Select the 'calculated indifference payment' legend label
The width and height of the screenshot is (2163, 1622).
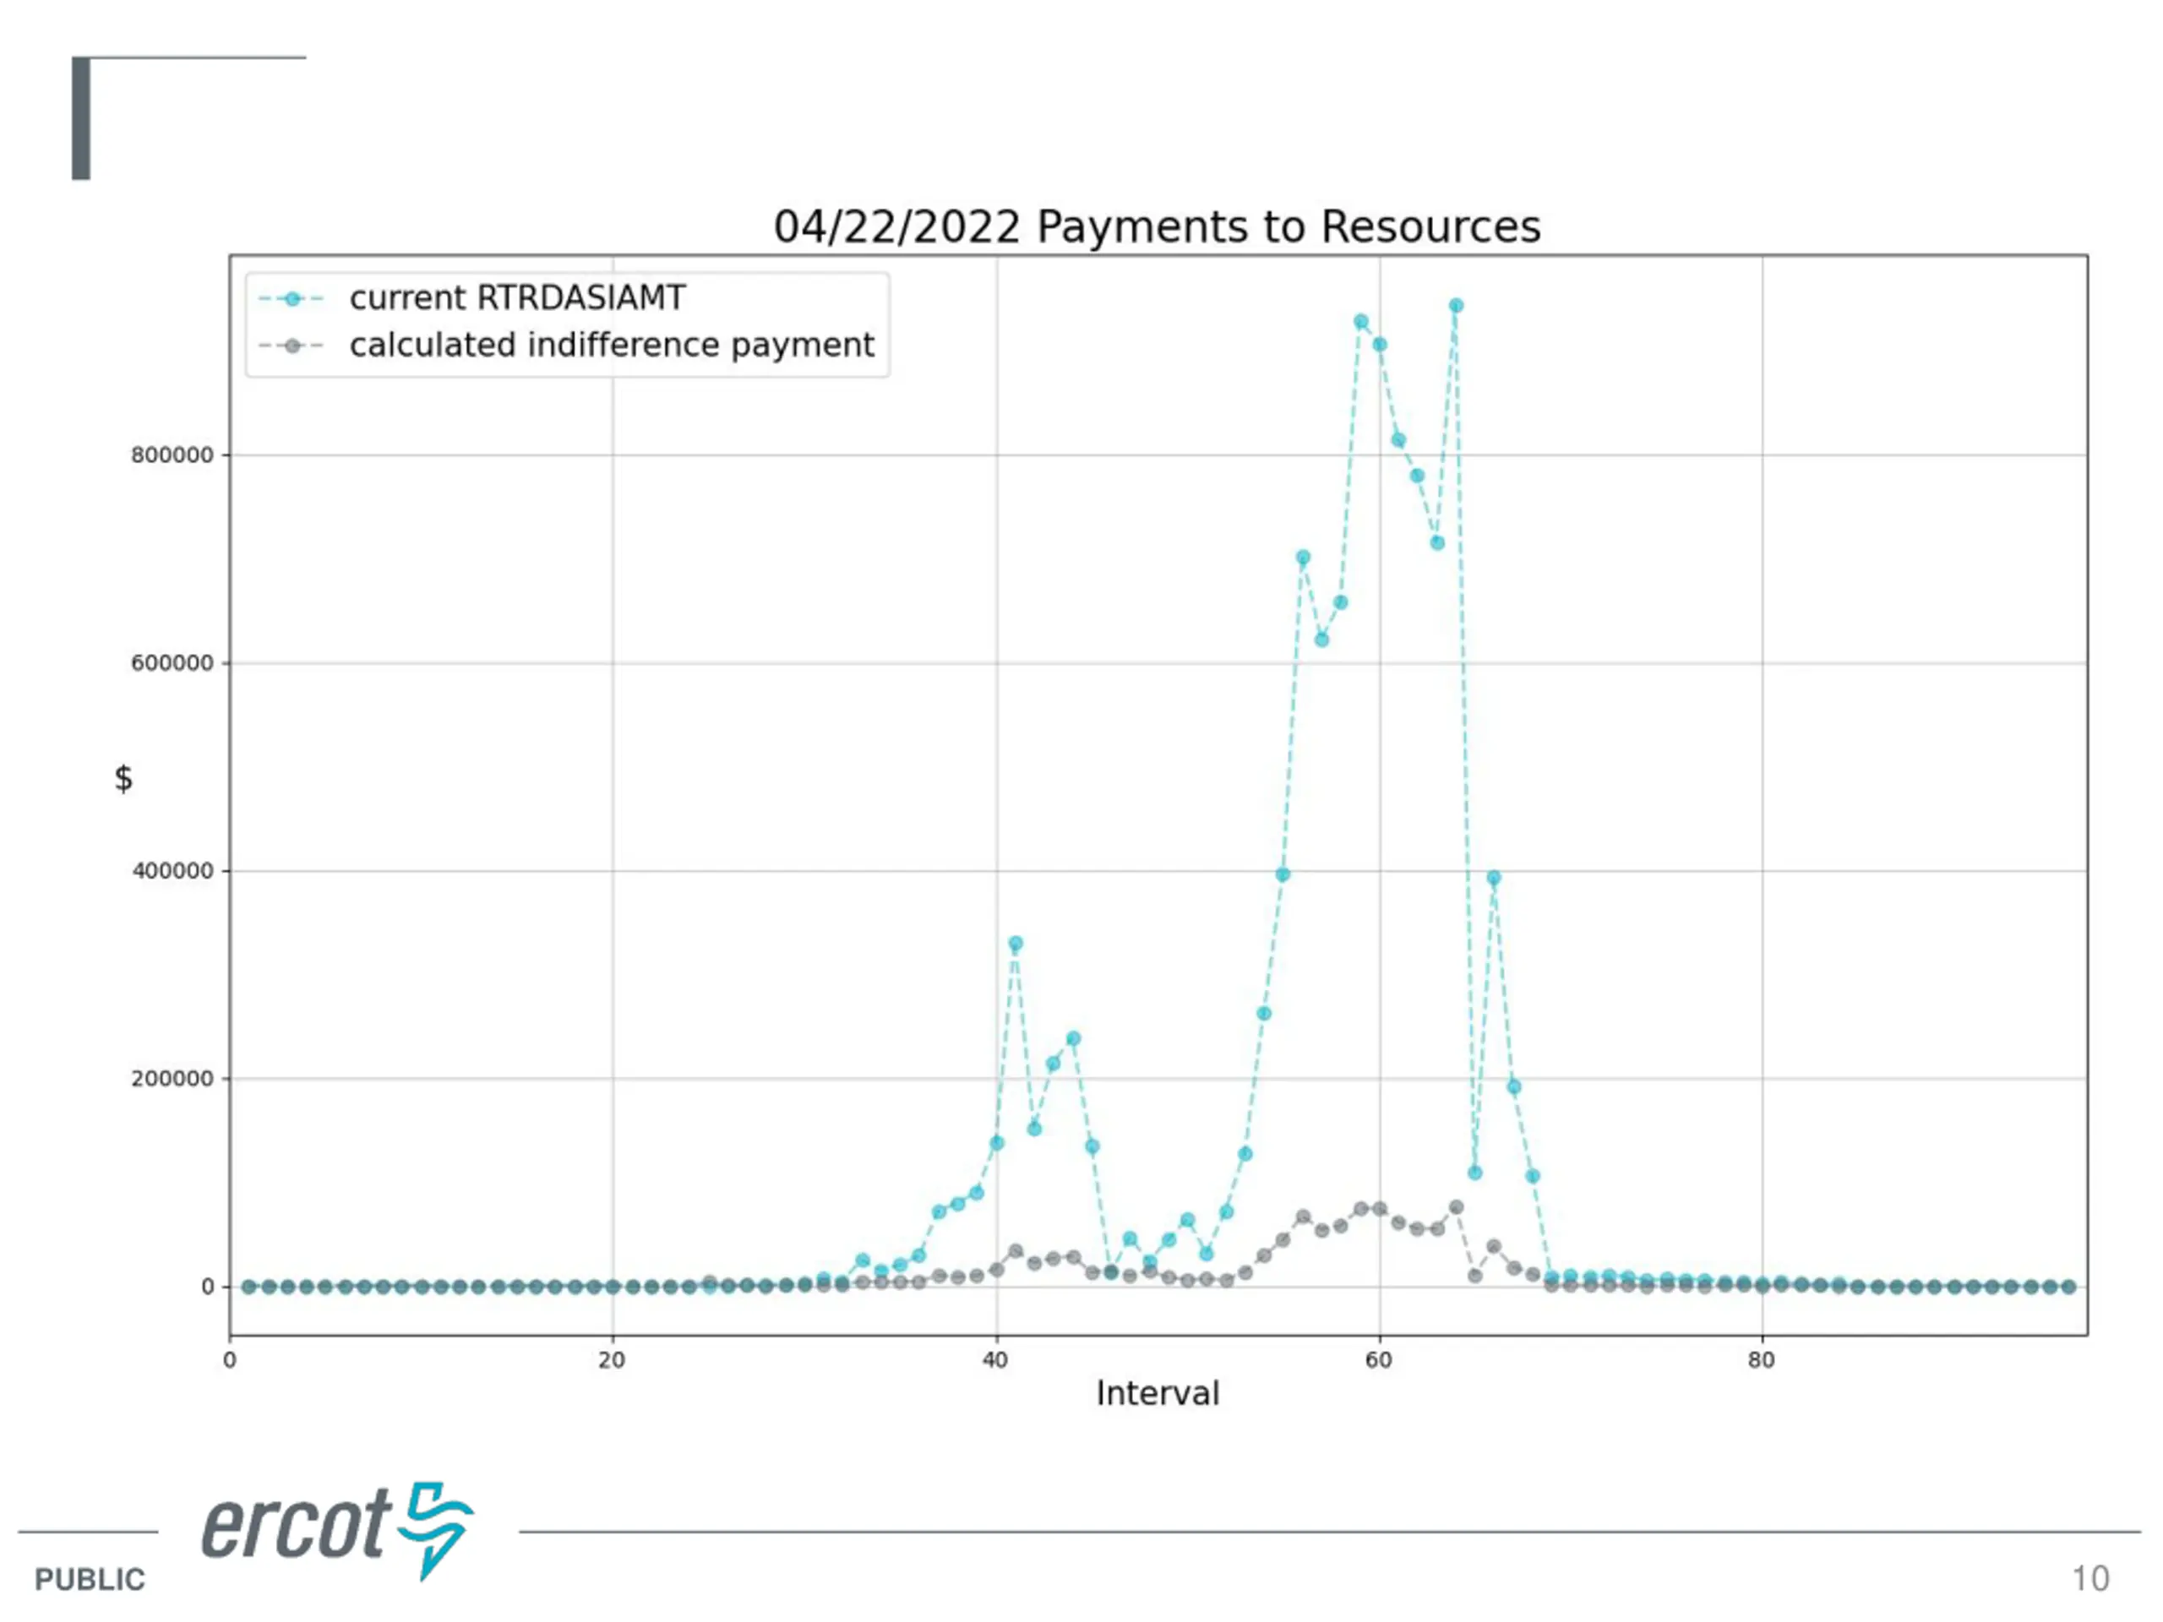[x=612, y=346]
